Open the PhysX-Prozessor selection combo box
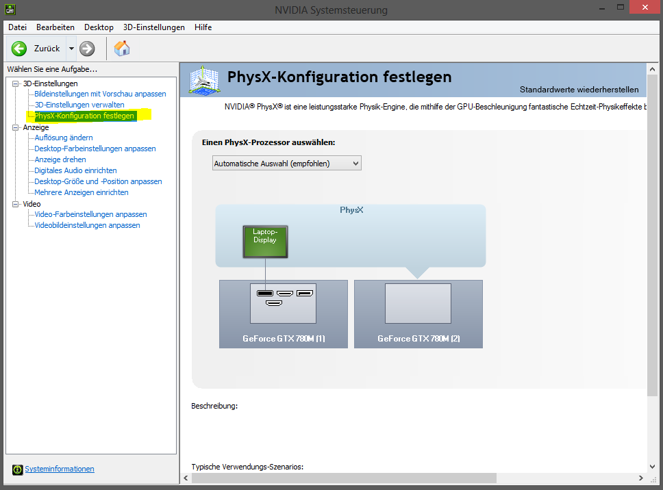The height and width of the screenshot is (490, 663). pyautogui.click(x=287, y=164)
